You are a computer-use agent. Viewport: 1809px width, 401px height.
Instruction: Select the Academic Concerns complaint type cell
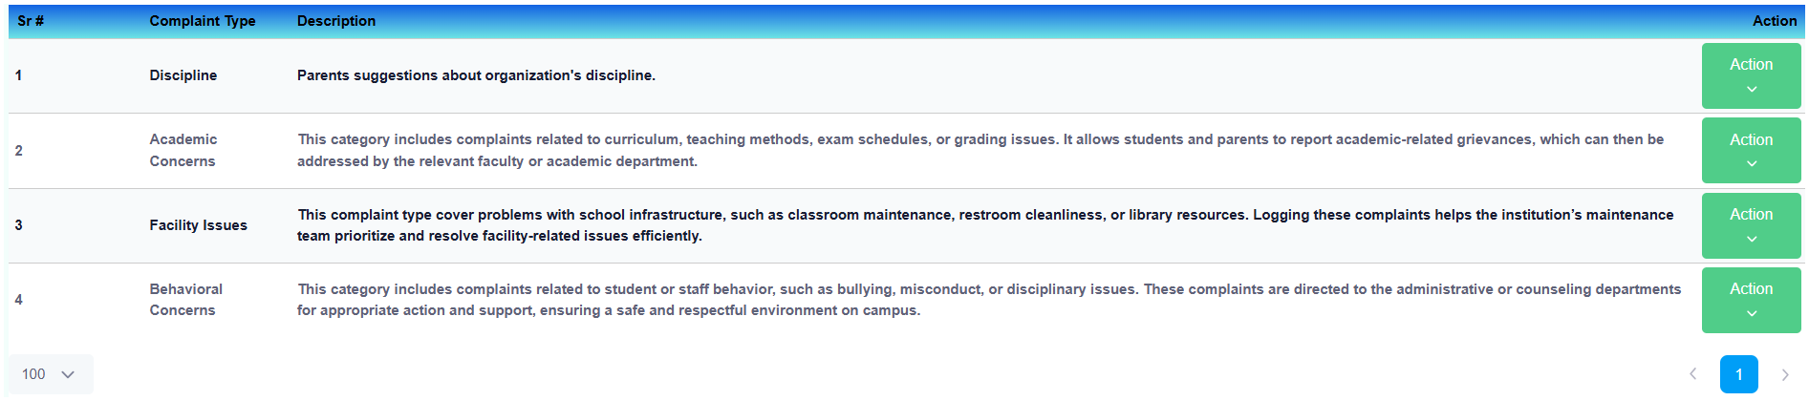[x=183, y=150]
